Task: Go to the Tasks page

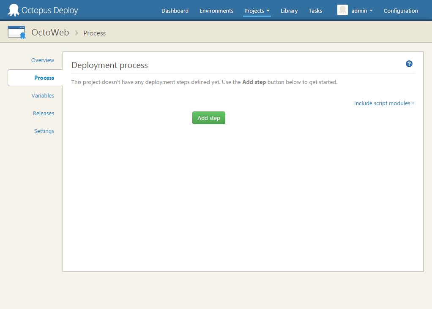Action: [x=315, y=11]
